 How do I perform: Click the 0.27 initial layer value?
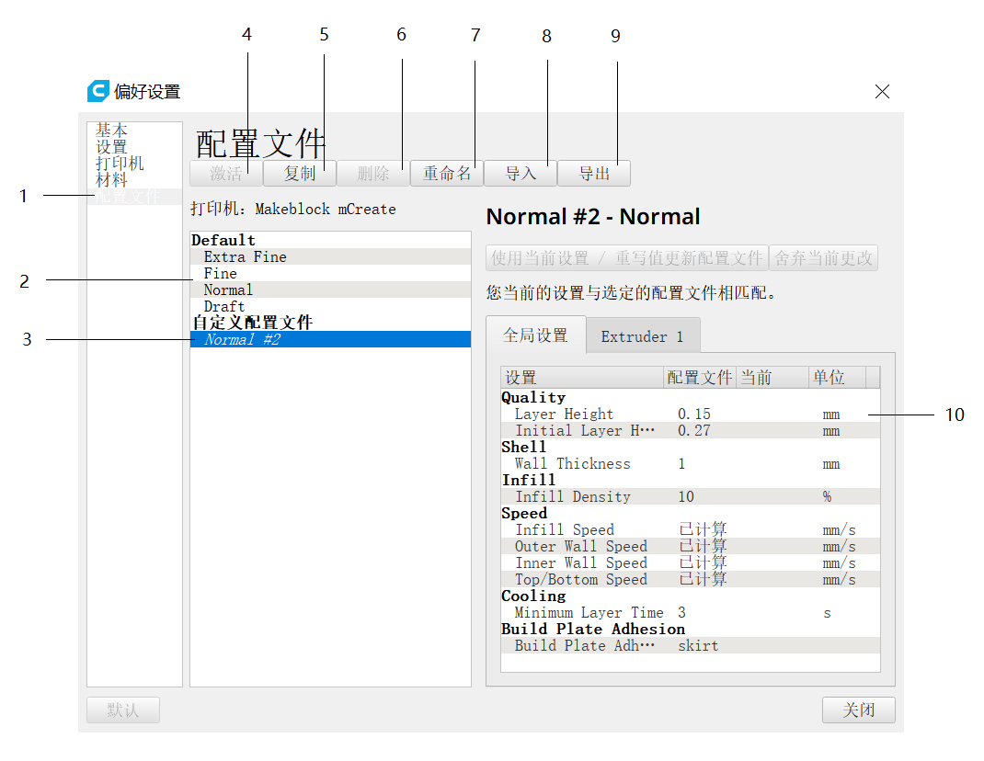[694, 430]
